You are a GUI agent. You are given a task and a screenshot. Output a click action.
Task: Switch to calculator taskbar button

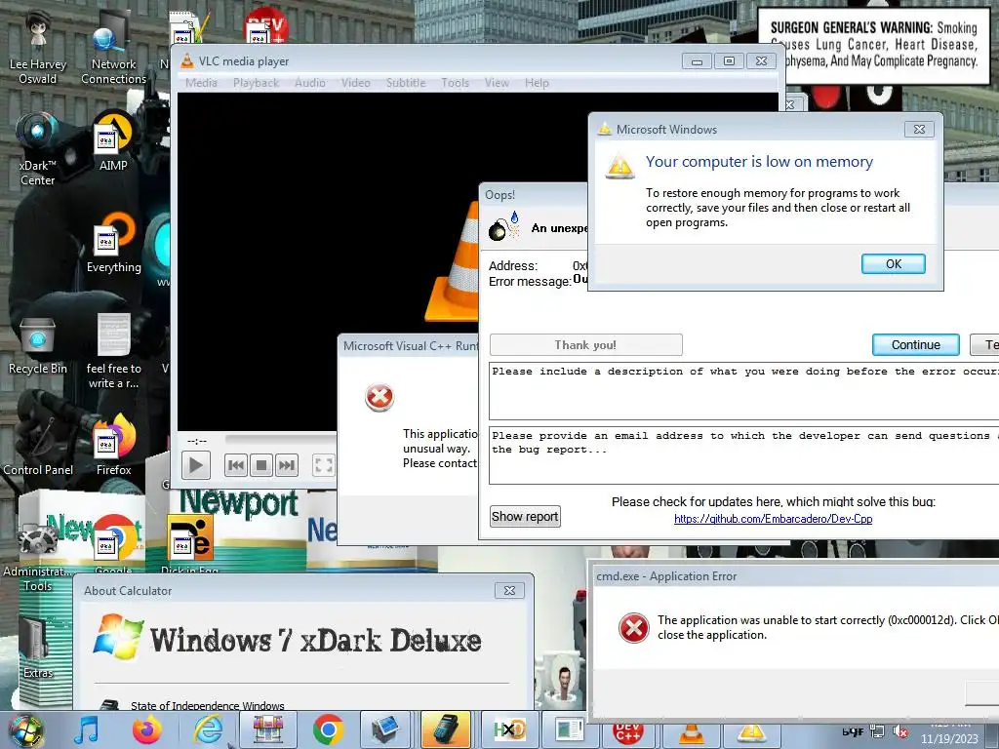pyautogui.click(x=446, y=729)
